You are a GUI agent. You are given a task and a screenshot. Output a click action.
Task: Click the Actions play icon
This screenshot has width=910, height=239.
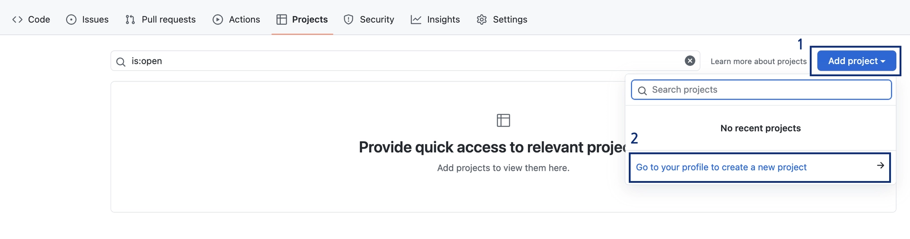[x=218, y=19]
